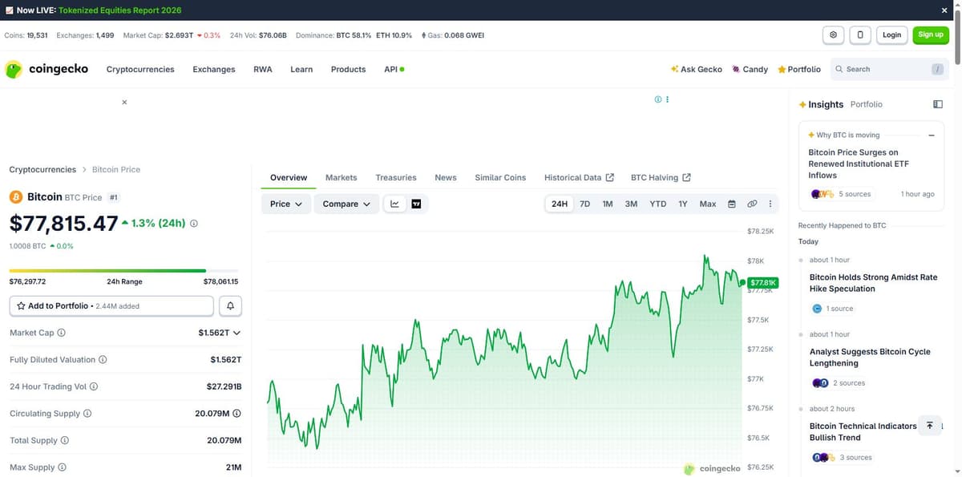This screenshot has width=962, height=477.
Task: Copy the chart link icon
Action: (x=752, y=204)
